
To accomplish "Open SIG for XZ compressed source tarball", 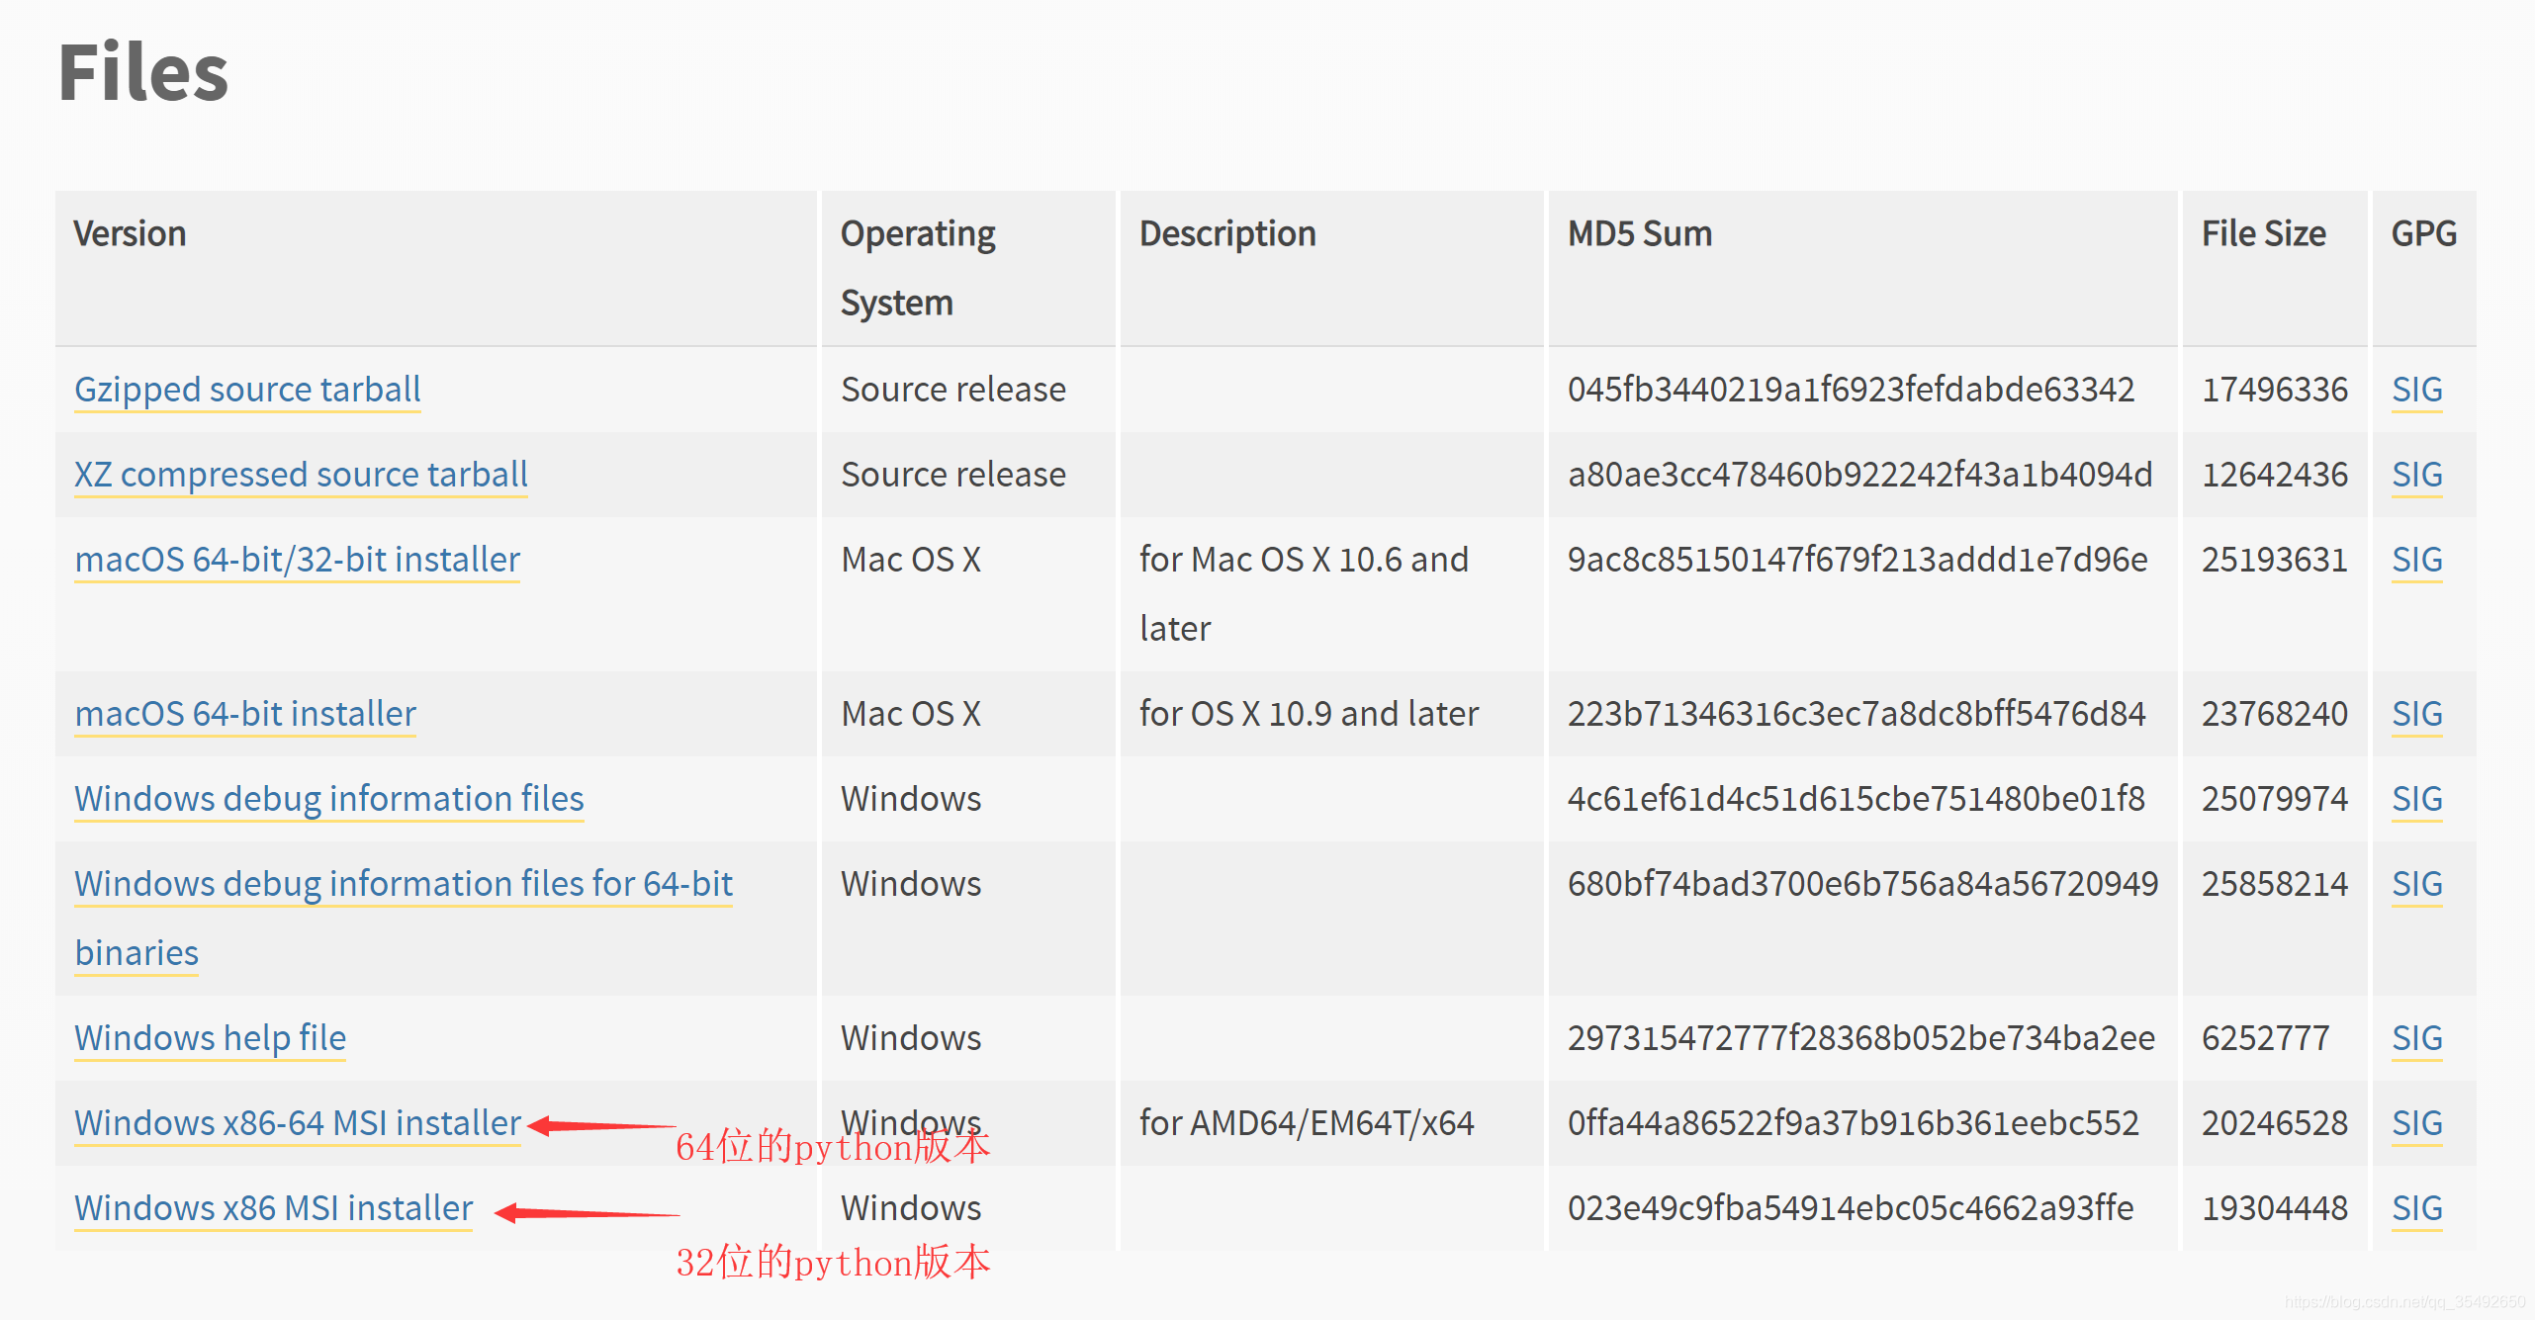I will click(x=2416, y=475).
